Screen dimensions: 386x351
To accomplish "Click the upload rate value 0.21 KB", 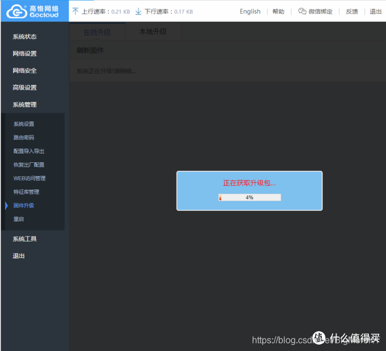I will pyautogui.click(x=120, y=11).
